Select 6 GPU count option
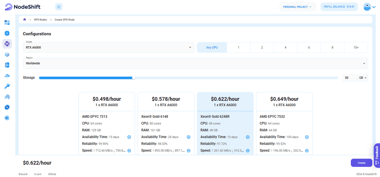 pos(309,48)
